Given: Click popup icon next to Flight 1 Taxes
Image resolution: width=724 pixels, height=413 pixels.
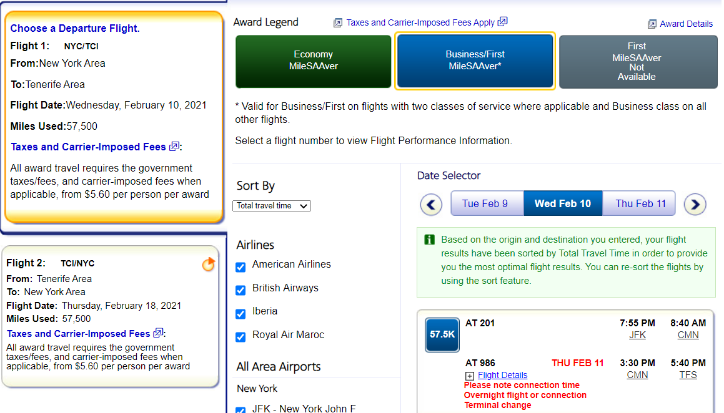Looking at the screenshot, I should click(174, 147).
